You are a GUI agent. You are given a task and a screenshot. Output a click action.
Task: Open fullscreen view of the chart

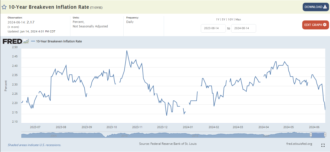tap(323, 145)
